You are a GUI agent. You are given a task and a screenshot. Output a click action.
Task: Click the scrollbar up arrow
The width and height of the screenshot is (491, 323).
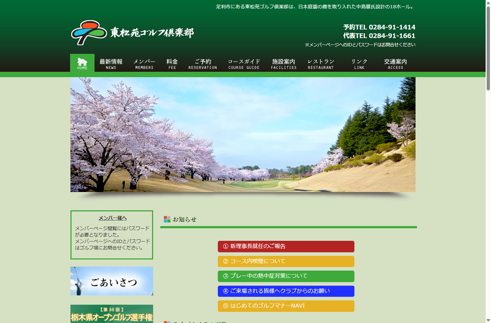coord(488,3)
